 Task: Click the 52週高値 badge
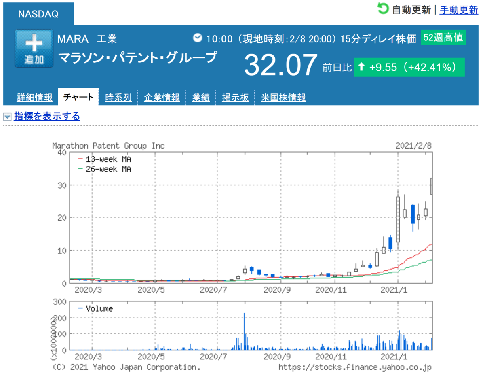click(443, 38)
